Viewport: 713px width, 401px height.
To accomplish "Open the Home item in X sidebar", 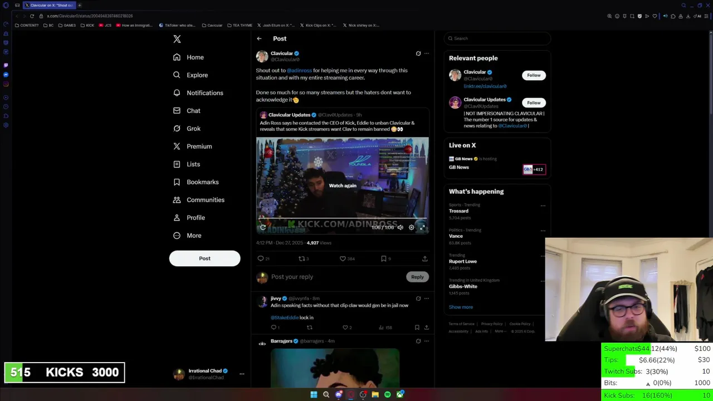I will (188, 57).
